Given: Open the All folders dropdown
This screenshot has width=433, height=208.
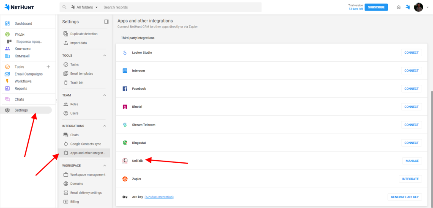Looking at the screenshot, I should click(x=84, y=7).
